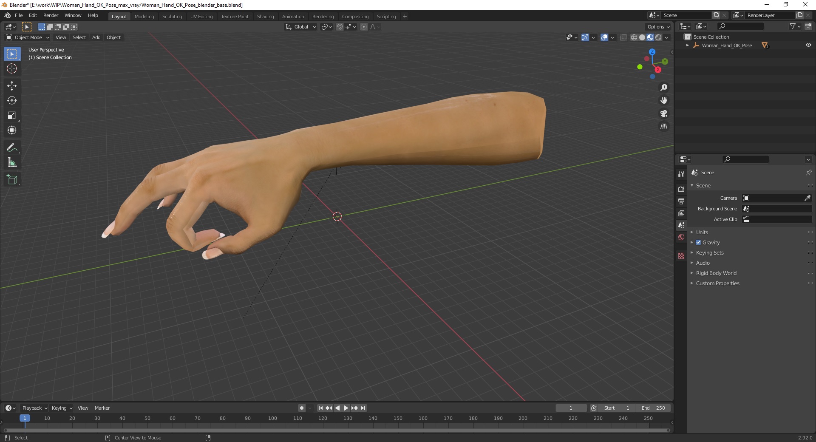
Task: Open the World properties tab
Action: 681,237
